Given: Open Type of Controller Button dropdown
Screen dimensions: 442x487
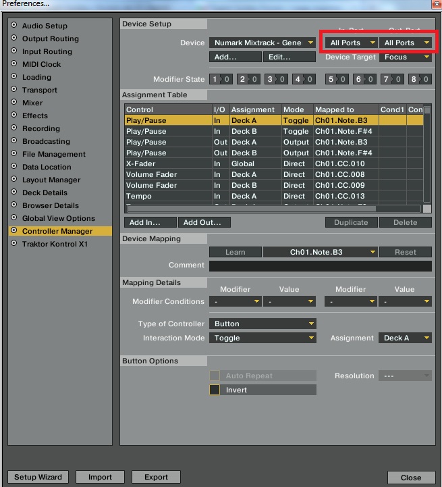Looking at the screenshot, I should point(263,324).
